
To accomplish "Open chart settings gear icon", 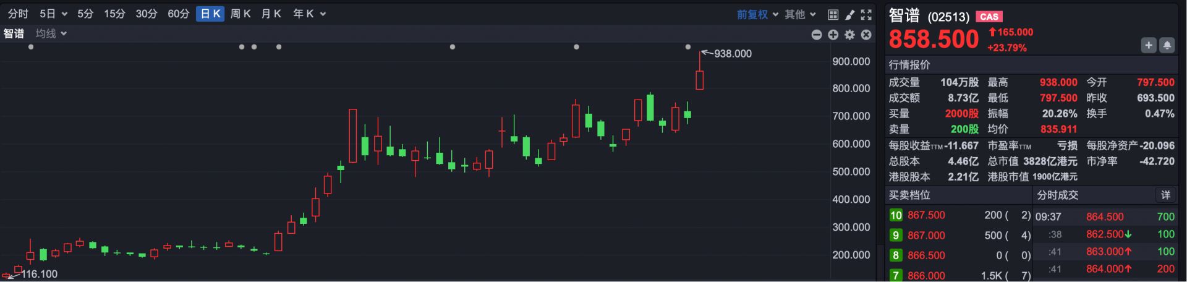I will [850, 35].
